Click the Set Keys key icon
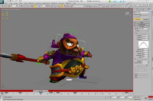The width and height of the screenshot is (153, 101). point(146,98)
